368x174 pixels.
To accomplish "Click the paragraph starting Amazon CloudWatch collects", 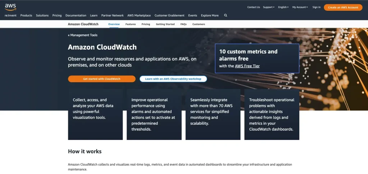I will 180,167.
